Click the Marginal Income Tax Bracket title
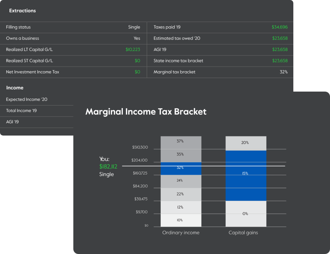The height and width of the screenshot is (254, 330). pos(146,112)
